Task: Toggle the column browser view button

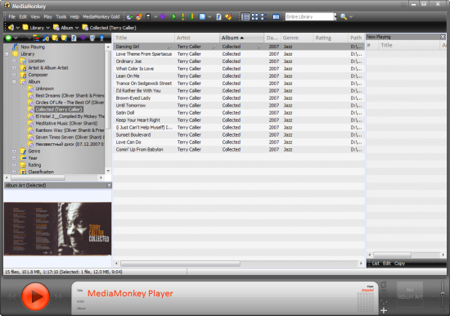Action: click(x=276, y=17)
